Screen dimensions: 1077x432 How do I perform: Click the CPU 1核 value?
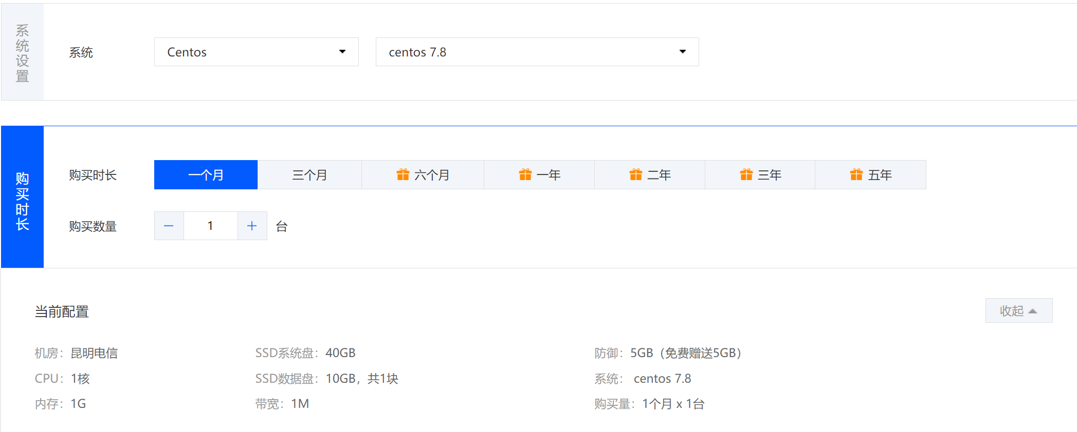tap(80, 379)
